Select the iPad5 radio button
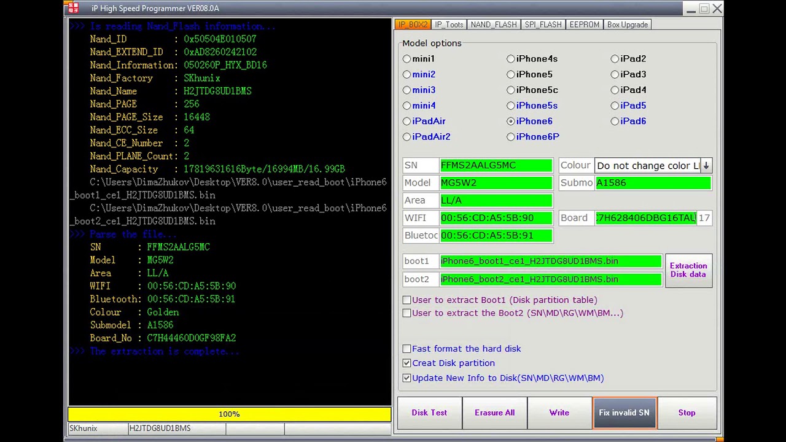 pos(615,106)
